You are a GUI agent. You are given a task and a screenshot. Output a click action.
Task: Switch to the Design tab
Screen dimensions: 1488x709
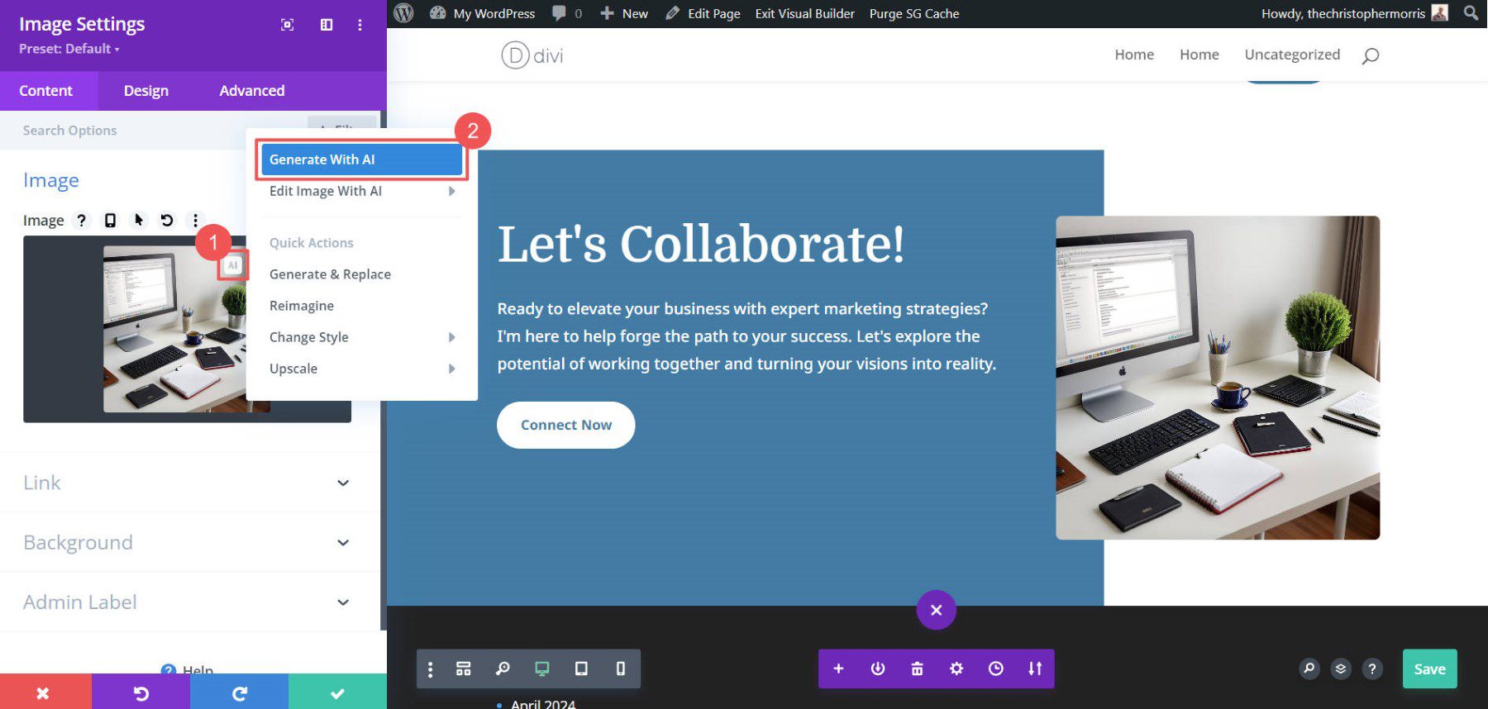pos(146,90)
